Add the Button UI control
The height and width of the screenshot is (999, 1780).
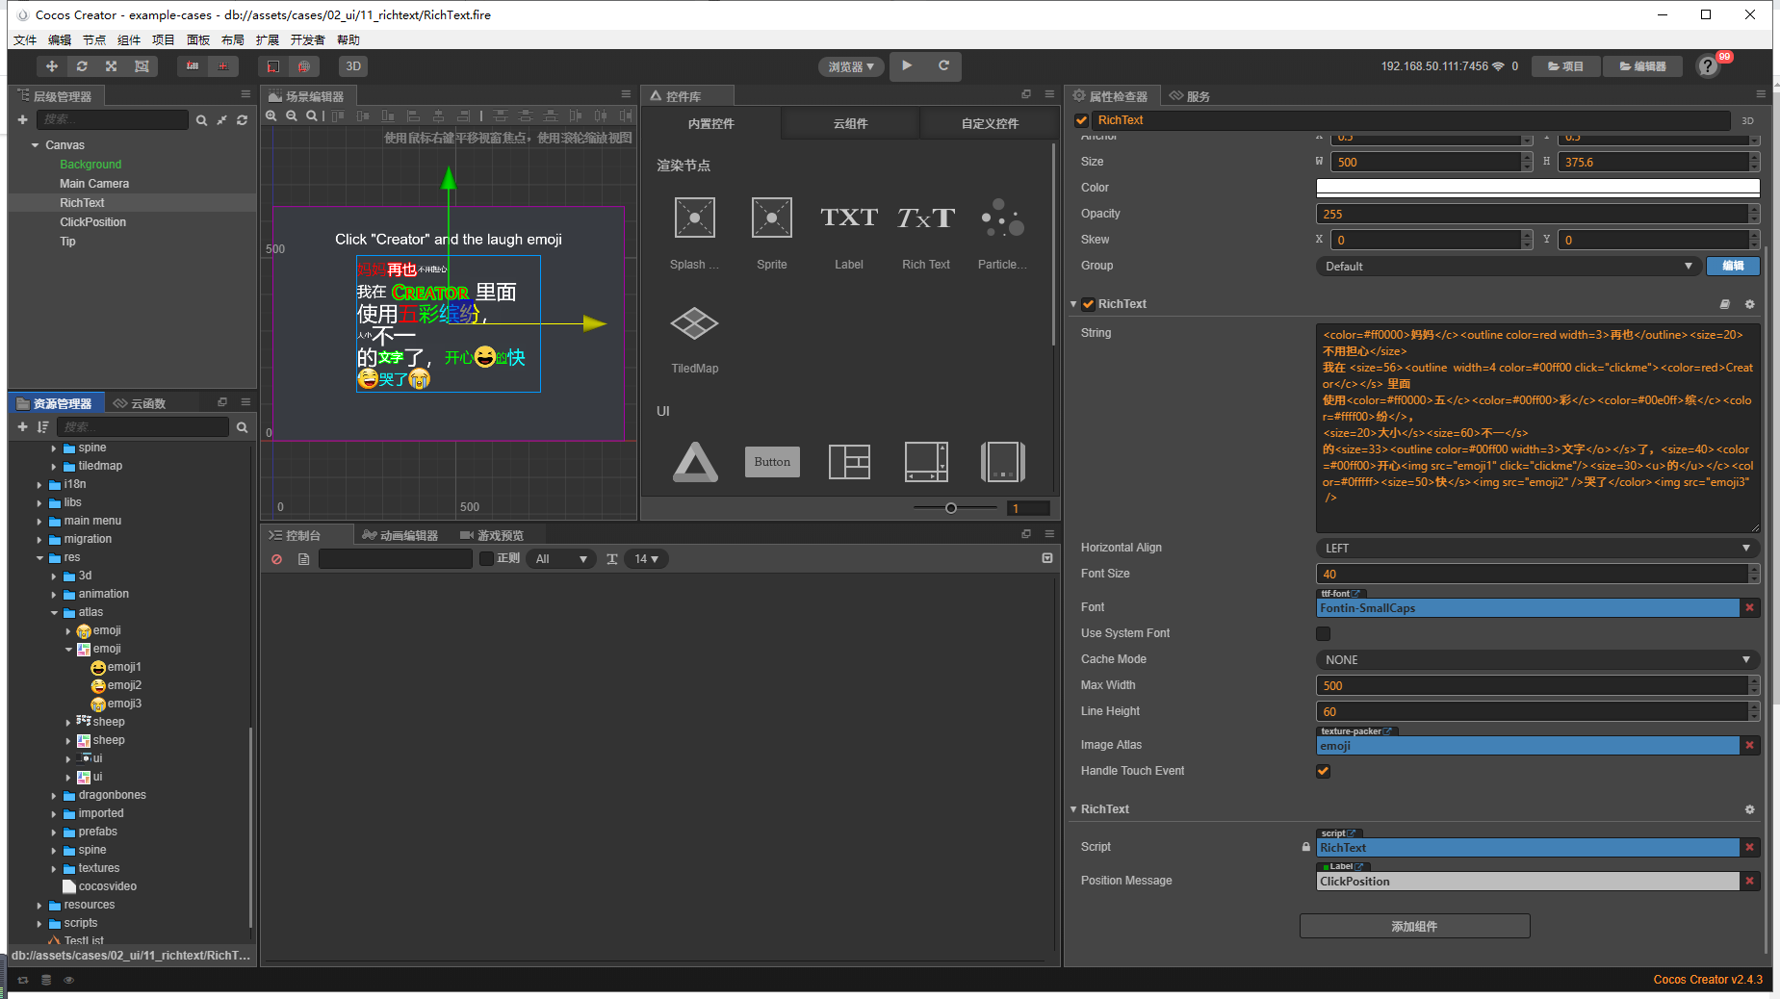pos(772,462)
